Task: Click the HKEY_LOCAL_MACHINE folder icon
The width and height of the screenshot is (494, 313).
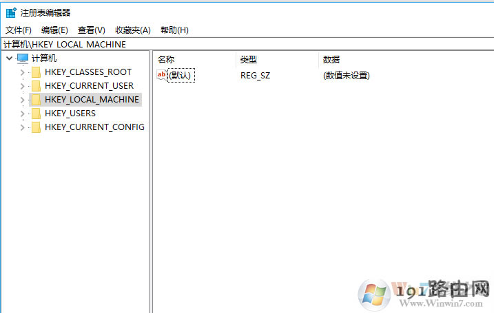Action: pyautogui.click(x=36, y=100)
